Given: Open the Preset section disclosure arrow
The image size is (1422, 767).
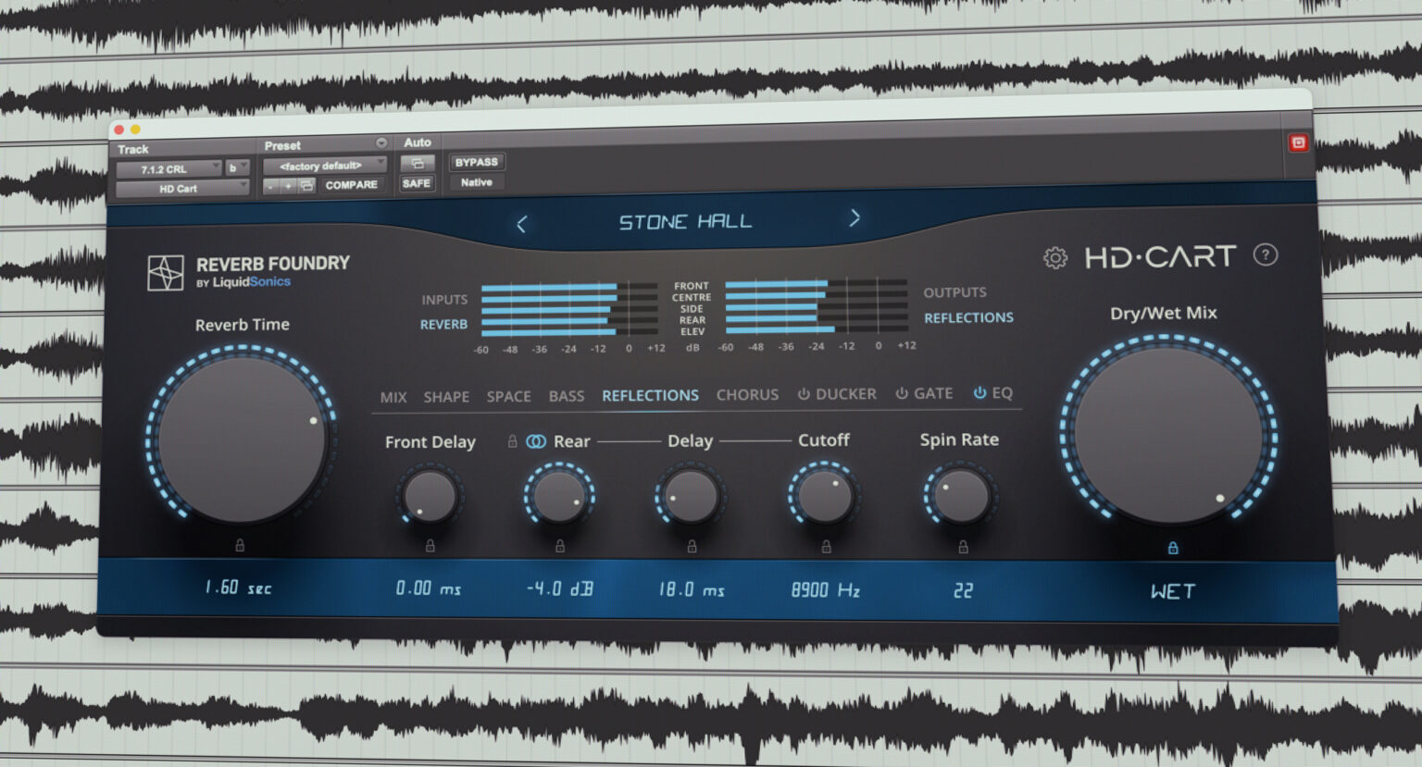Looking at the screenshot, I should 380,143.
